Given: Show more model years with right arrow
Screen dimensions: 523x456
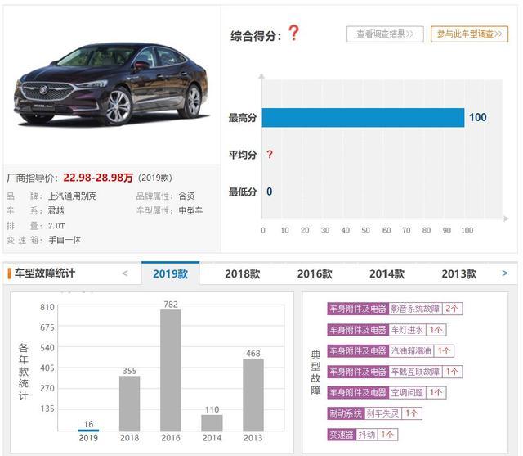Looking at the screenshot, I should (505, 273).
